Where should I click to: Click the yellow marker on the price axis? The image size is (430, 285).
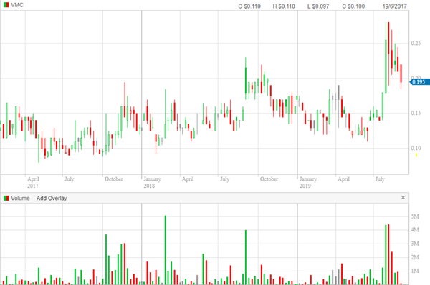pos(416,155)
